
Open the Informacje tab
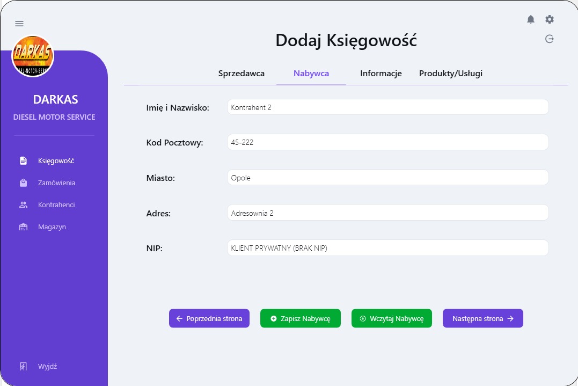click(381, 74)
